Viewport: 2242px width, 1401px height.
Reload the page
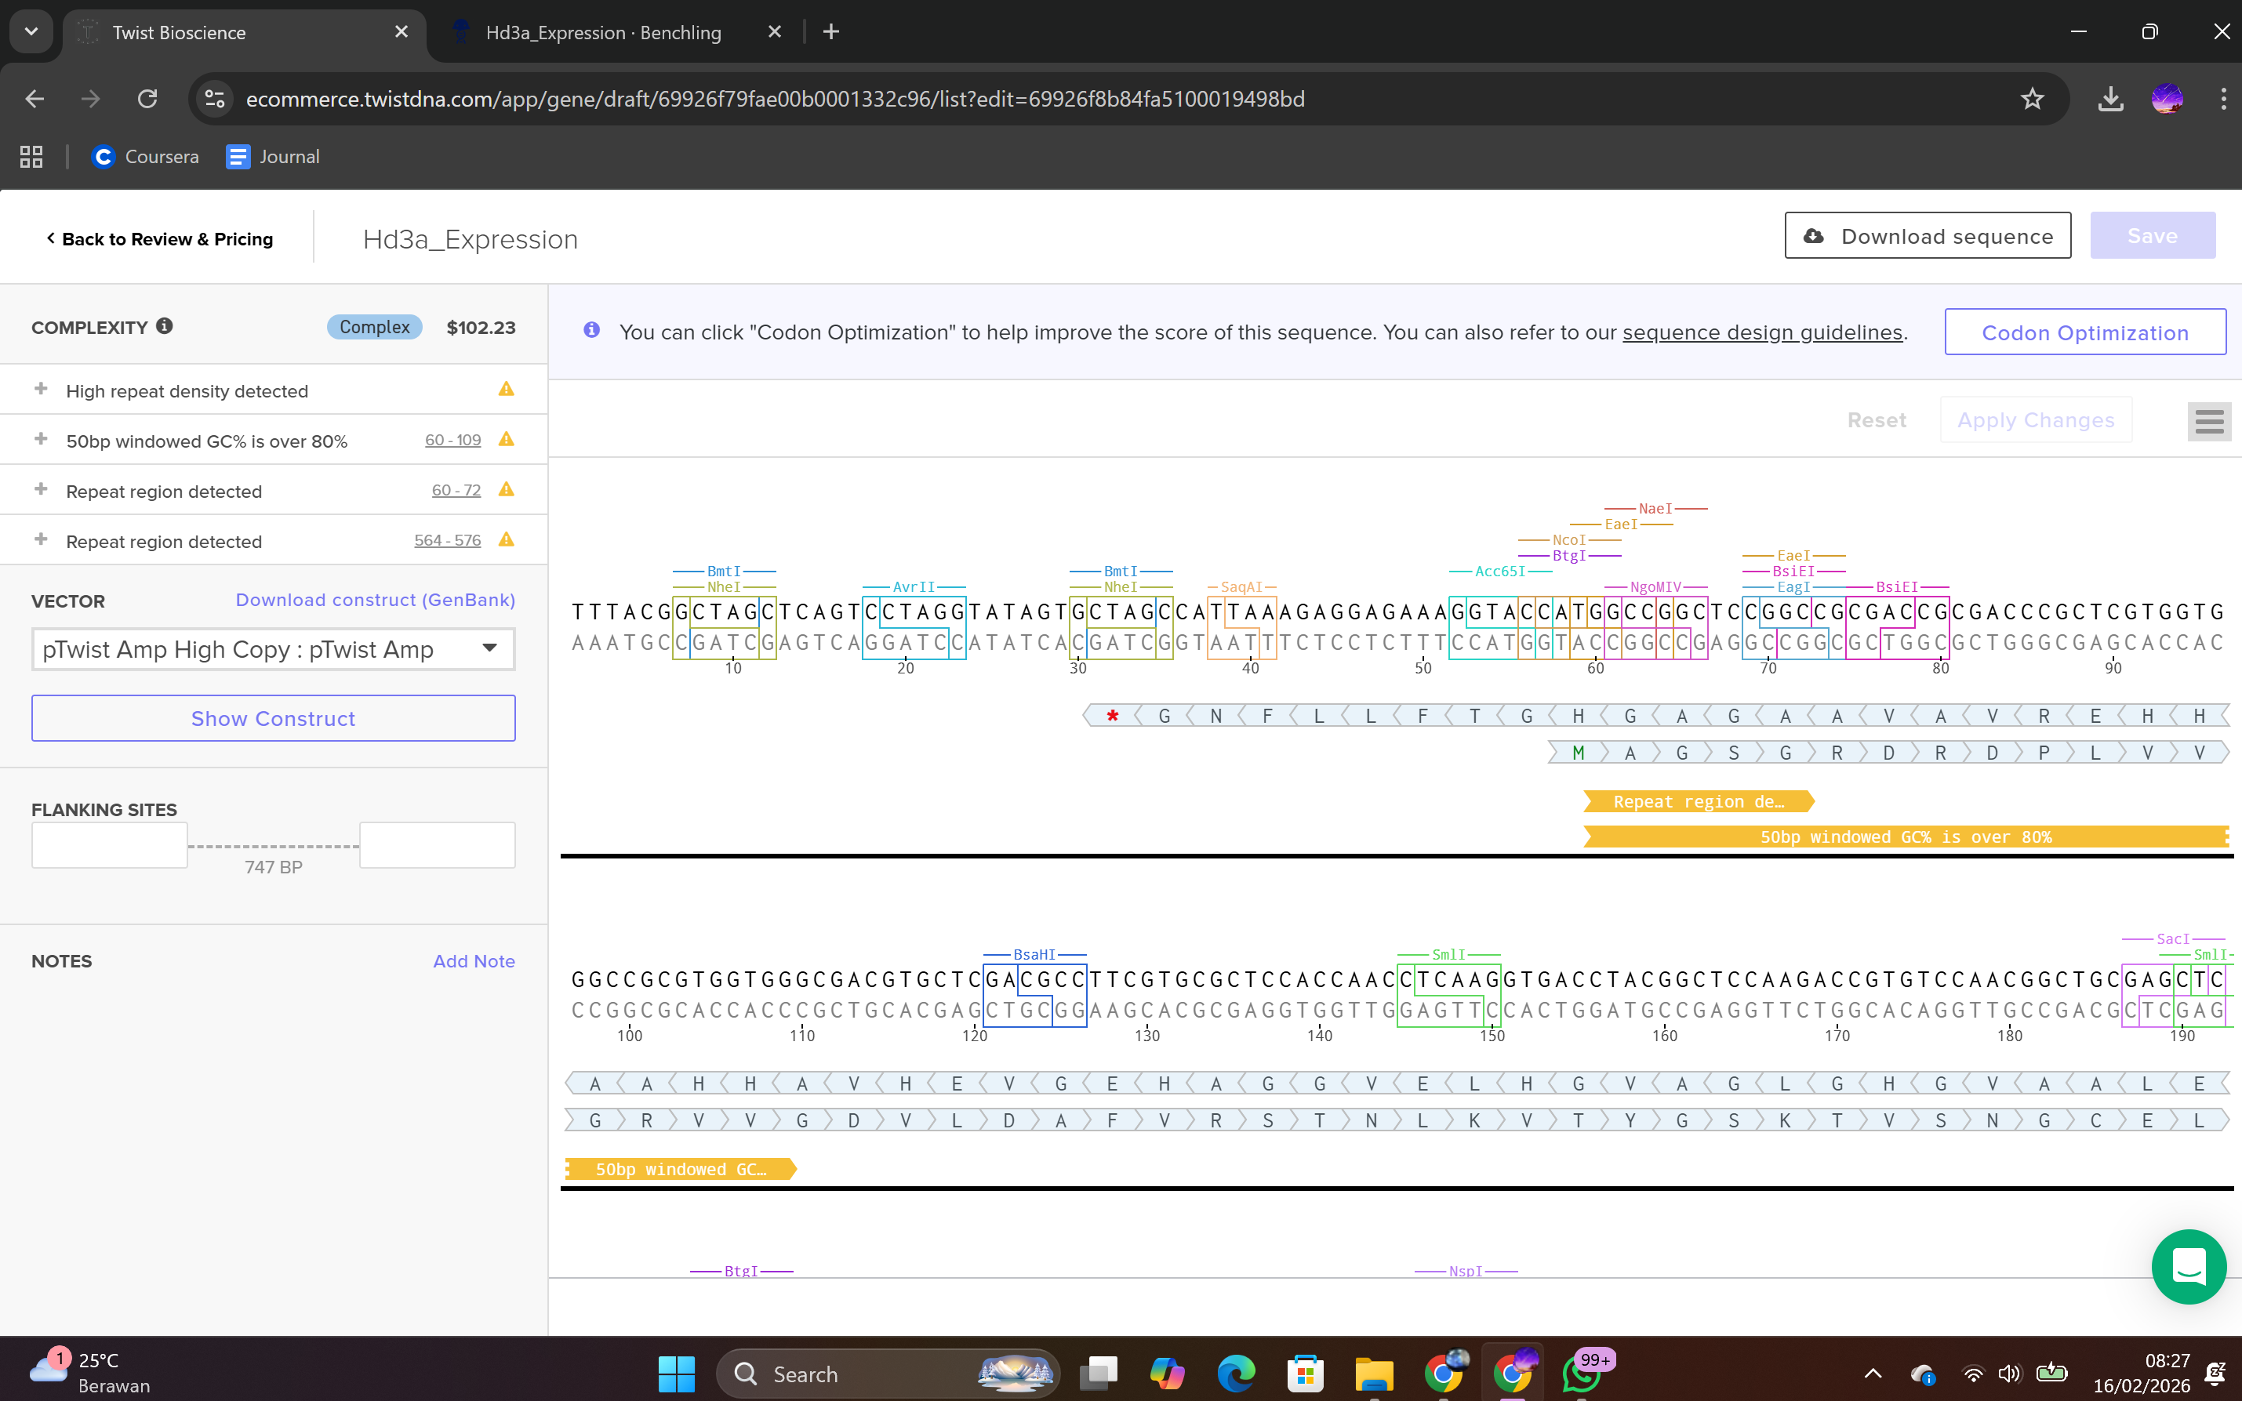pos(147,99)
